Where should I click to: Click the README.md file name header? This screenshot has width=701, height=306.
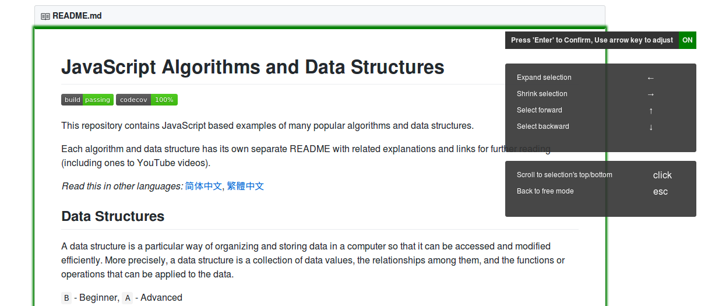pos(77,16)
